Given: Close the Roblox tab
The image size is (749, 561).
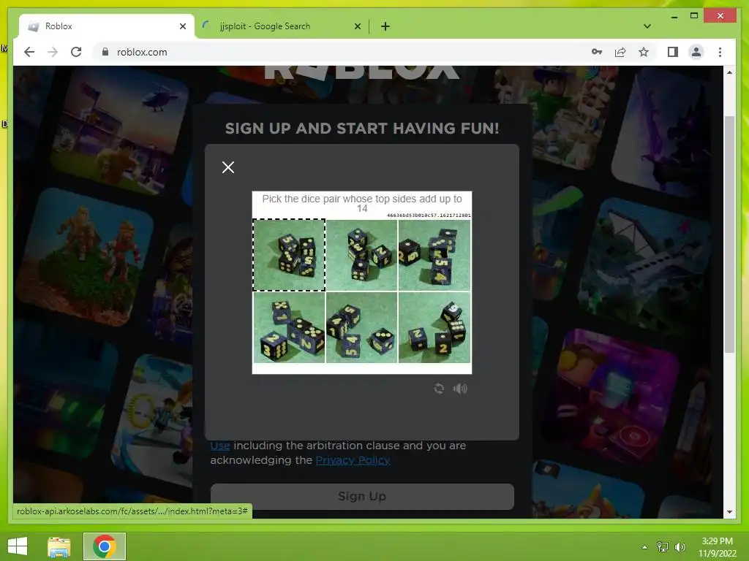Looking at the screenshot, I should click(x=182, y=26).
